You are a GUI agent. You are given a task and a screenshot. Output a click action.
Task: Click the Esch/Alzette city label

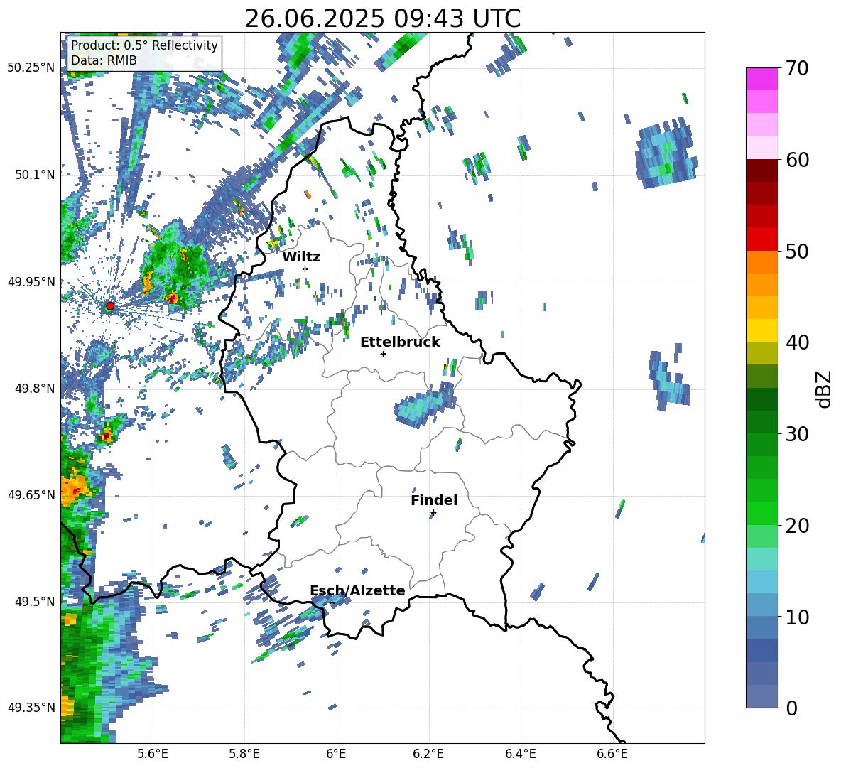click(x=358, y=590)
